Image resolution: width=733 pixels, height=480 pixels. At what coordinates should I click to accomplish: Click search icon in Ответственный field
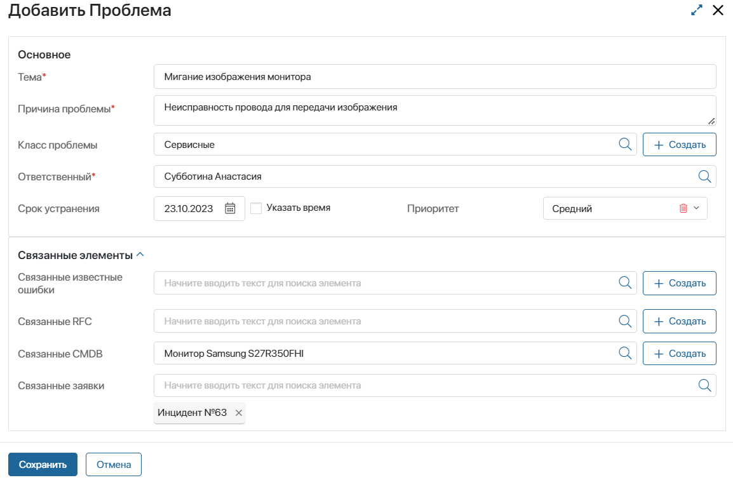(x=704, y=177)
